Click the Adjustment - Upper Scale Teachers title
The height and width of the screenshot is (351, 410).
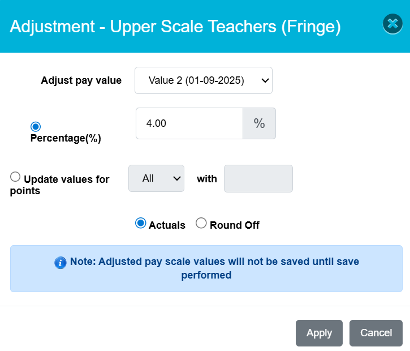point(175,27)
